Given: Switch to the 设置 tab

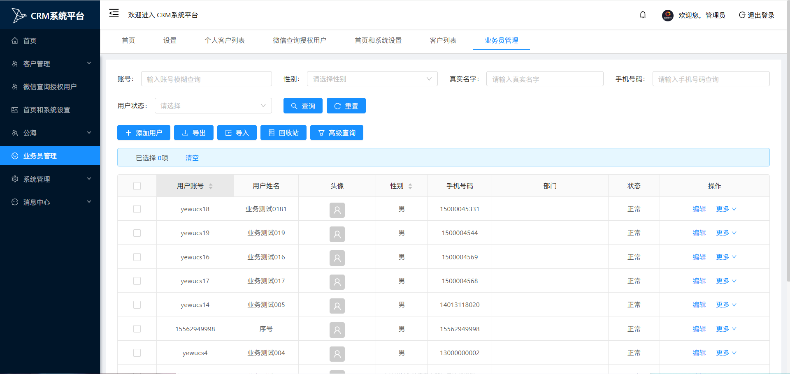Looking at the screenshot, I should 170,40.
